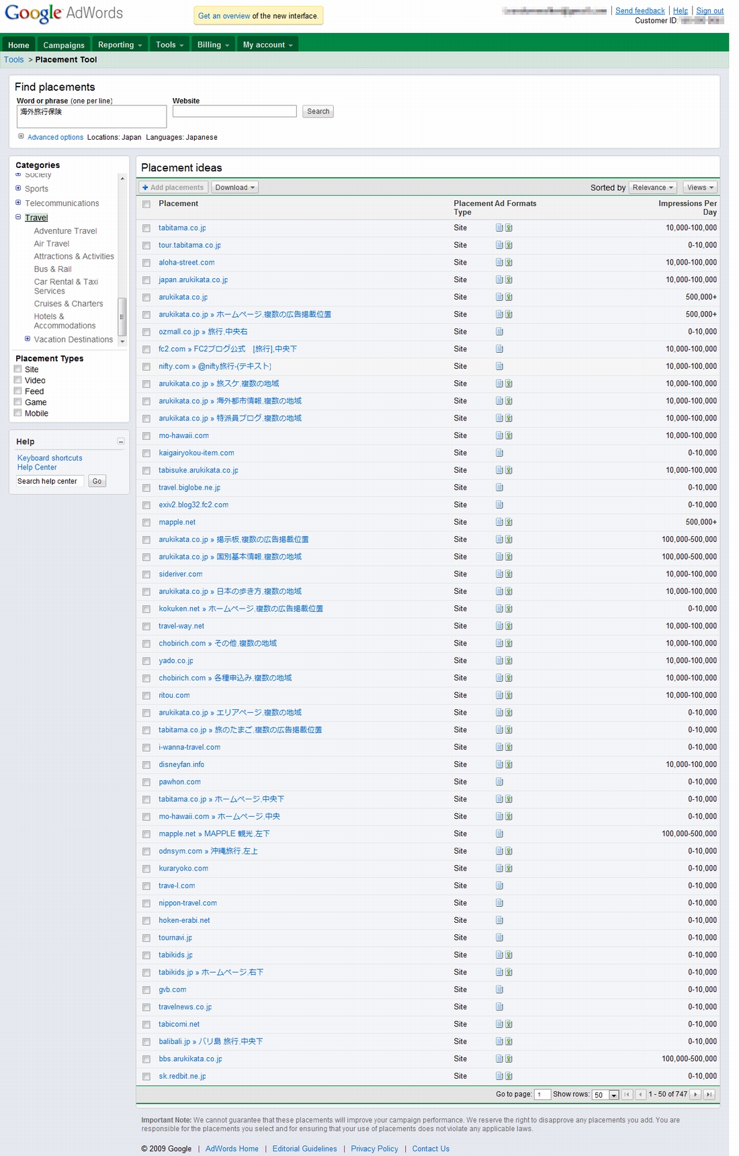739x1156 pixels.
Task: Open the Send feedback link
Action: [x=640, y=11]
